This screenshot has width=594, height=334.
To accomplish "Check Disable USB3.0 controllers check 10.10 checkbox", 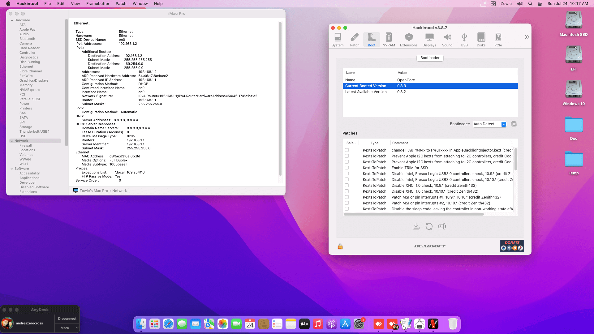I will 347,179.
